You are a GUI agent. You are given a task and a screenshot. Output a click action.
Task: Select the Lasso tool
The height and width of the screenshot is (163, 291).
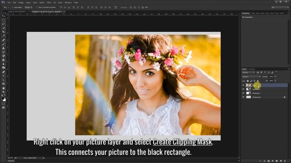3,24
